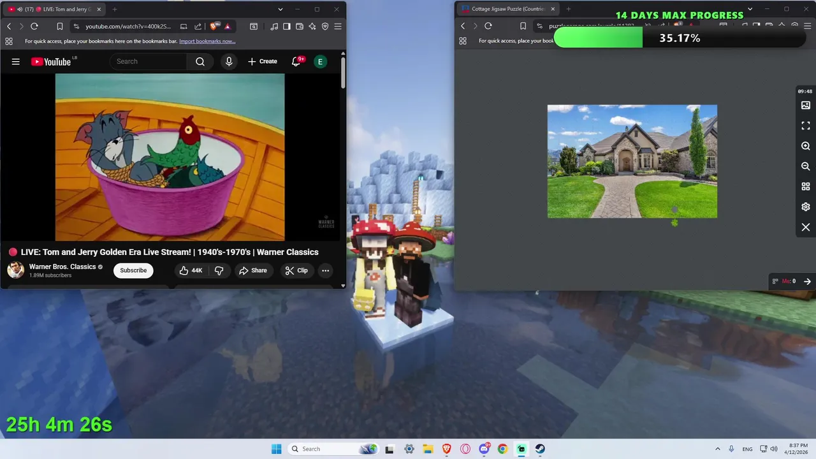Start voice search with the microphone icon

[x=229, y=61]
